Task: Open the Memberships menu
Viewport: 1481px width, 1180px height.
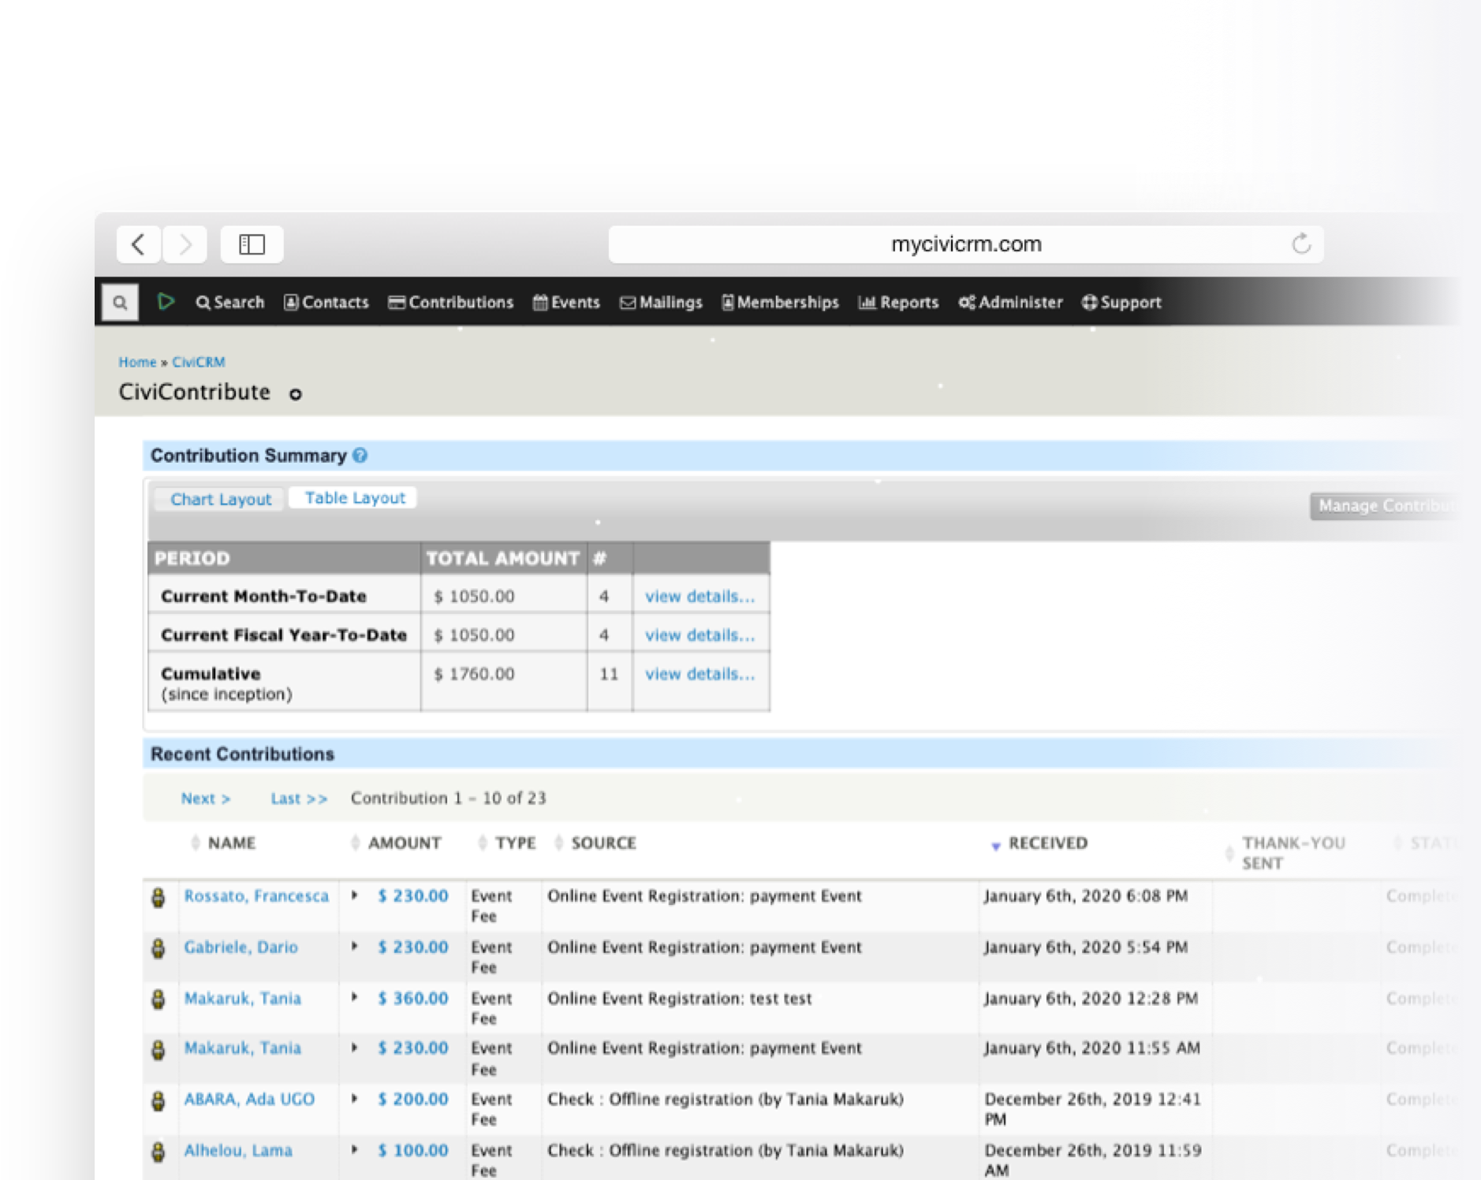Action: pos(780,303)
